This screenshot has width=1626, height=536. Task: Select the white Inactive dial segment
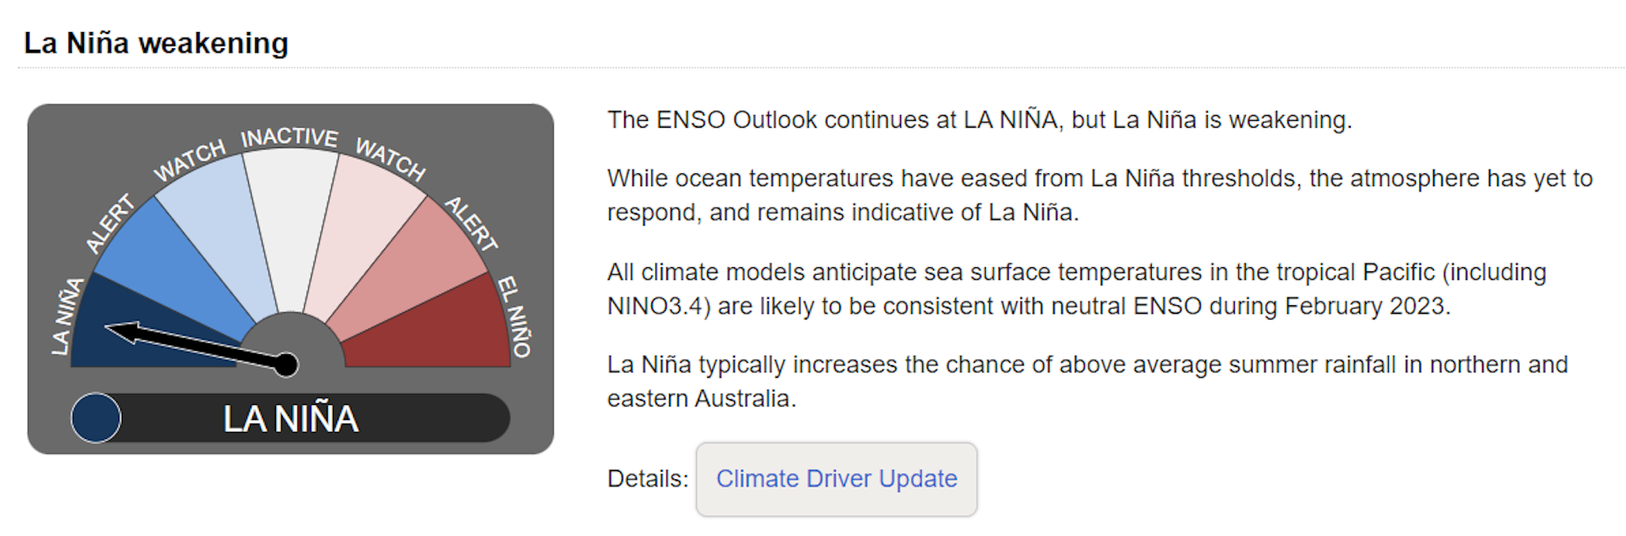[290, 220]
